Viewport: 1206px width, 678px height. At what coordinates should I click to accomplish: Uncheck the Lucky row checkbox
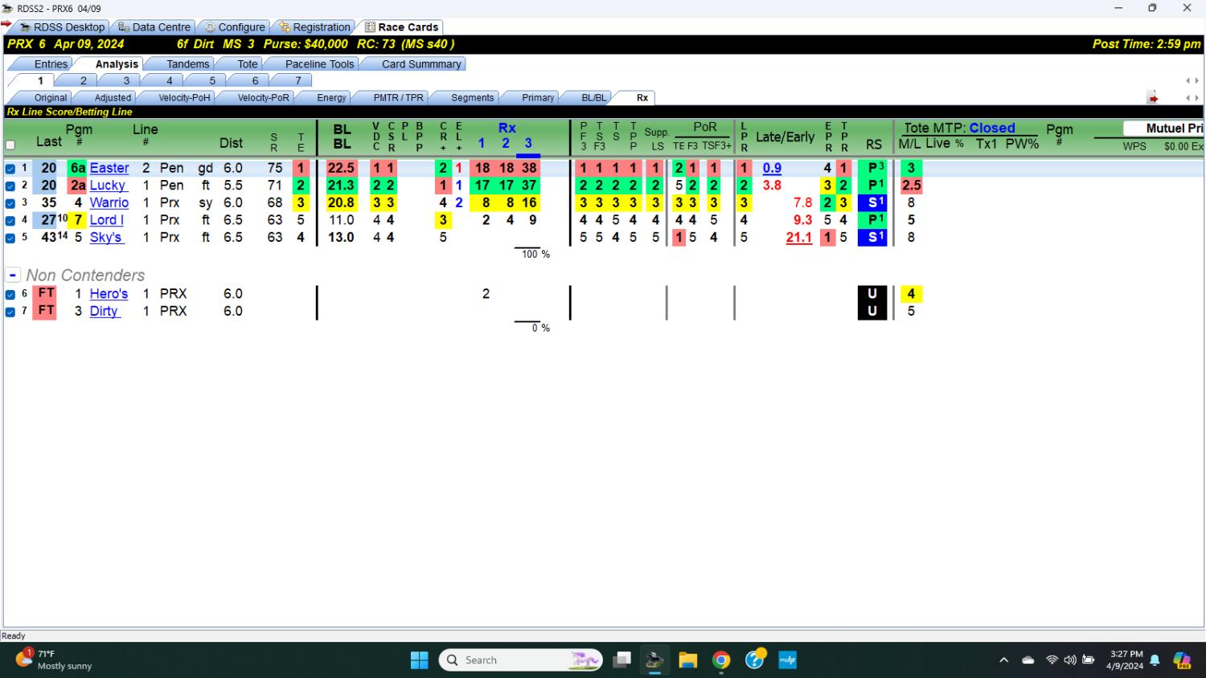coord(10,186)
